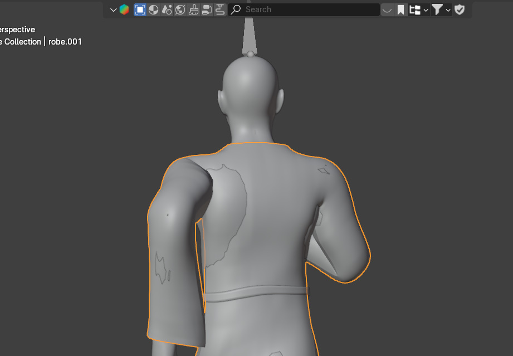Click the curved-line icon right of search
This screenshot has height=356, width=513.
coord(387,10)
